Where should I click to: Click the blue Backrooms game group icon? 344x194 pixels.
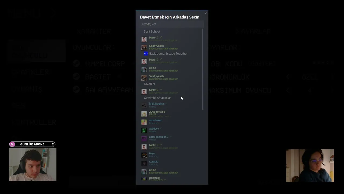(x=146, y=54)
